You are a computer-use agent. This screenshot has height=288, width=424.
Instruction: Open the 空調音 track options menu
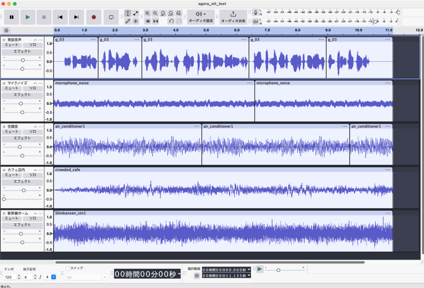point(41,127)
